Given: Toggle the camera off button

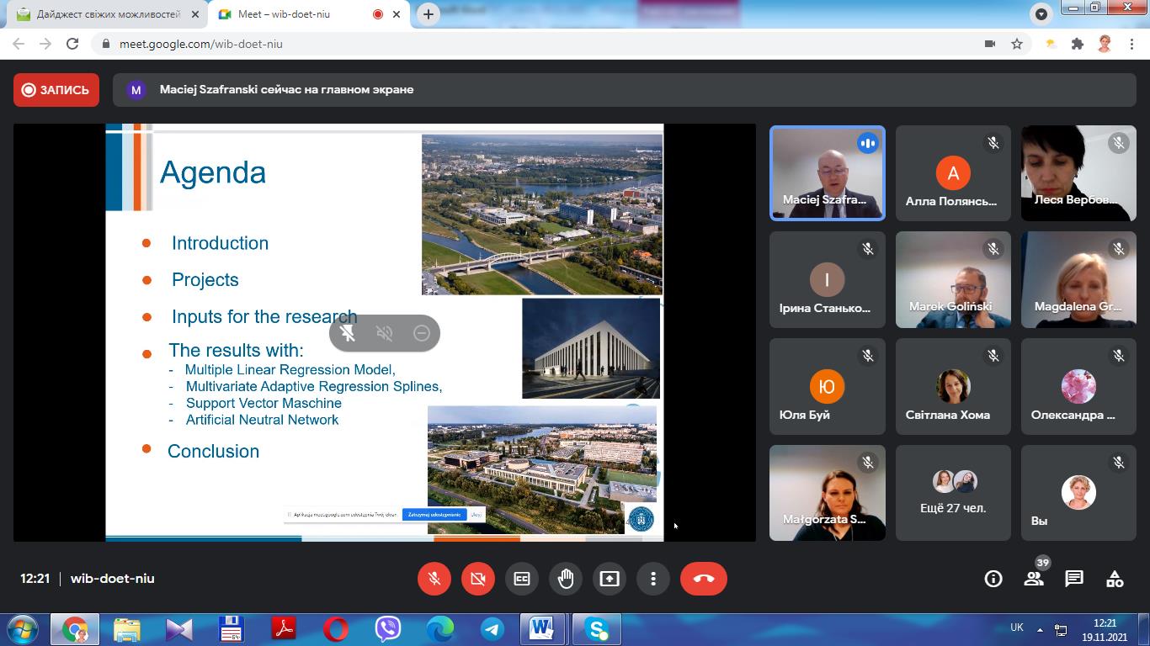Looking at the screenshot, I should pyautogui.click(x=478, y=579).
